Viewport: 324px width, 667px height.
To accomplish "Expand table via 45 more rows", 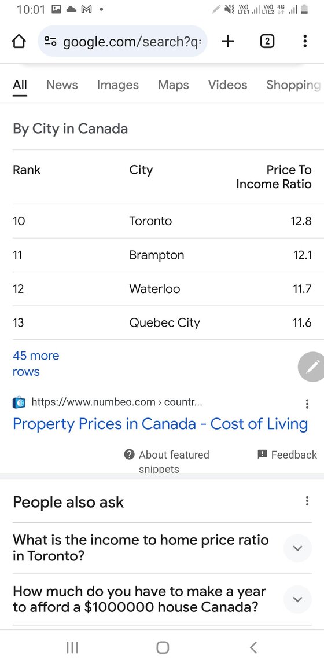I will click(36, 364).
